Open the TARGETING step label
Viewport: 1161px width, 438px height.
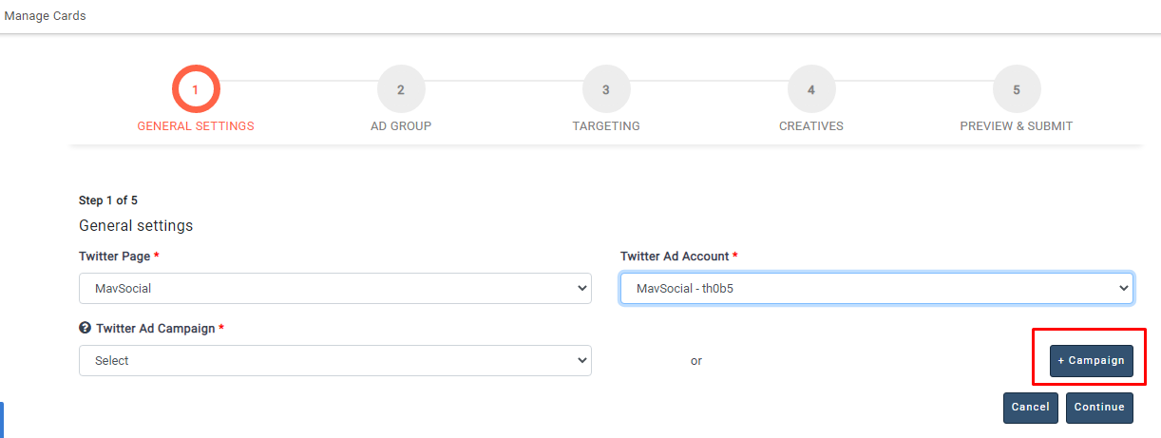[606, 126]
